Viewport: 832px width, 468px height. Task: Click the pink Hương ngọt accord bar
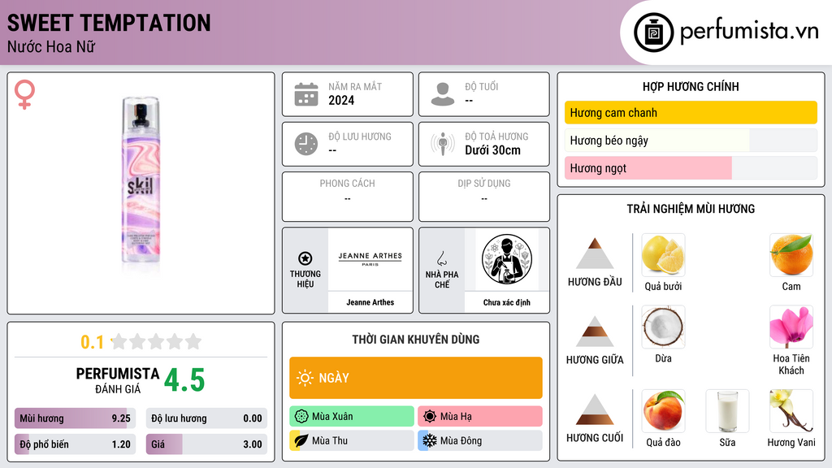(x=691, y=168)
